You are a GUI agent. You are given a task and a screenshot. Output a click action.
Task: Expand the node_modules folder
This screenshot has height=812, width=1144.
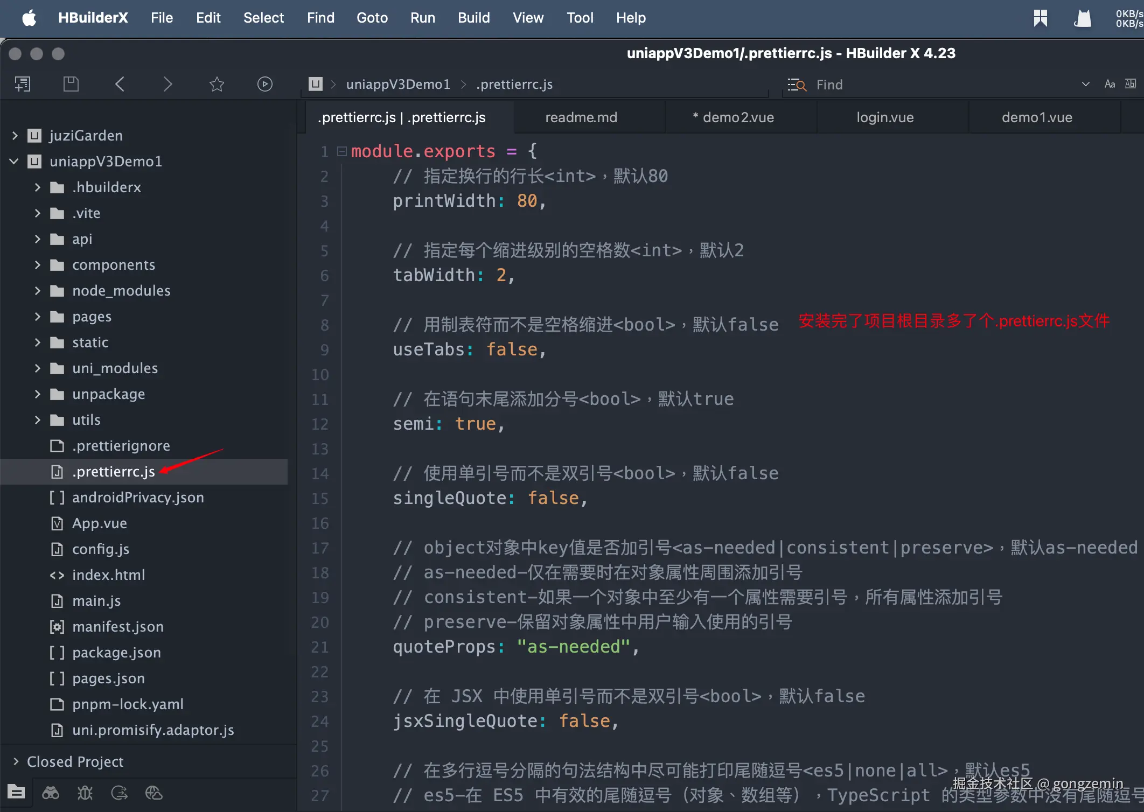pos(37,291)
